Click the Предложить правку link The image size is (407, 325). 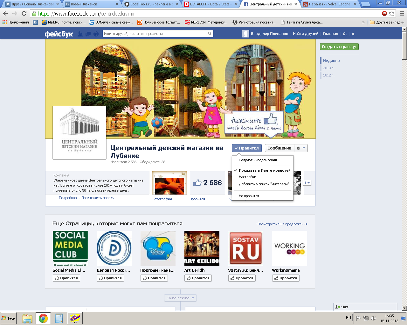pos(98,198)
